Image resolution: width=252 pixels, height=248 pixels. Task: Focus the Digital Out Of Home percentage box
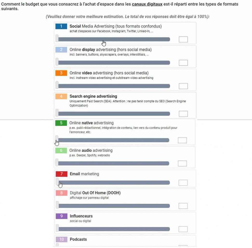[183, 206]
